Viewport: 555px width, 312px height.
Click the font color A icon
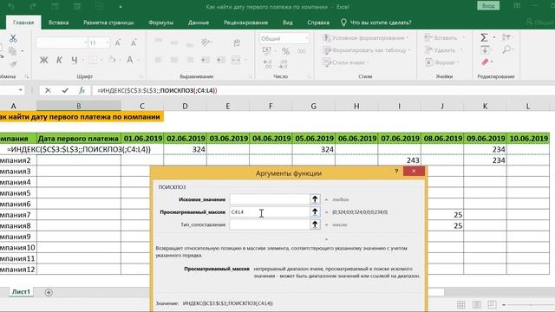click(130, 60)
